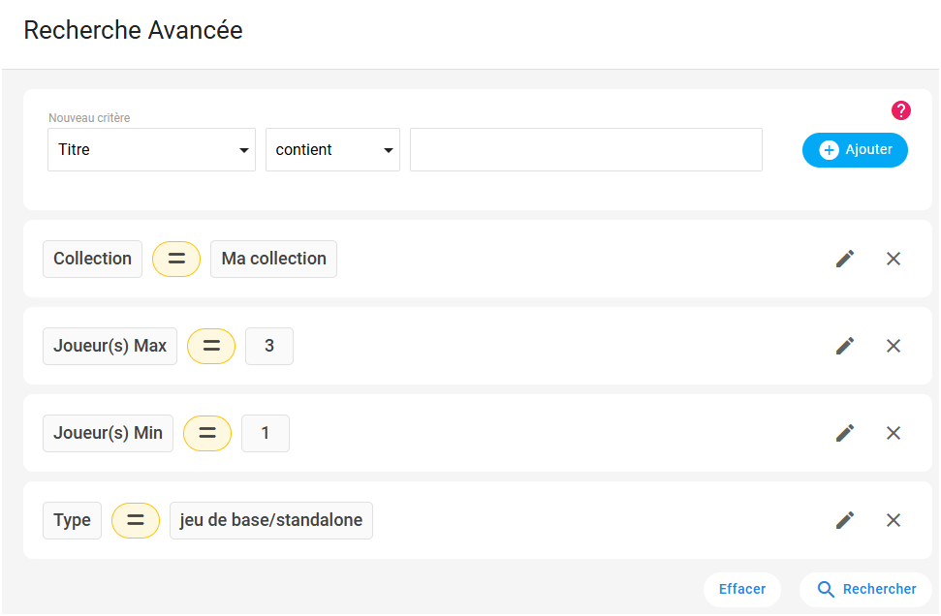
Task: Click the Type field chip
Action: click(x=72, y=520)
